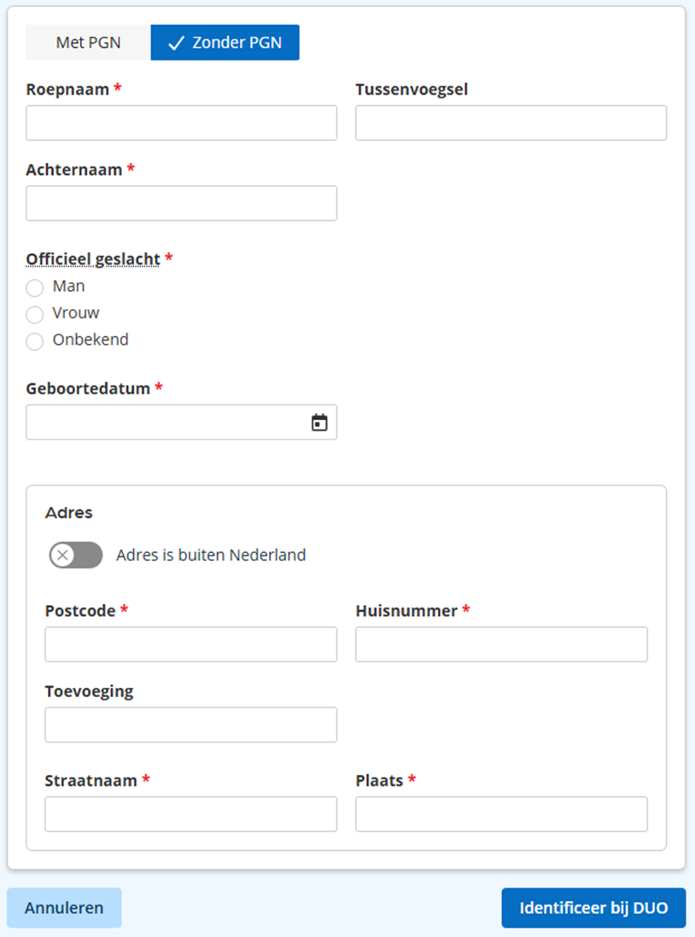Screen dimensions: 695x937
Task: Click the Geboortedatum date field
Action: tap(166, 422)
